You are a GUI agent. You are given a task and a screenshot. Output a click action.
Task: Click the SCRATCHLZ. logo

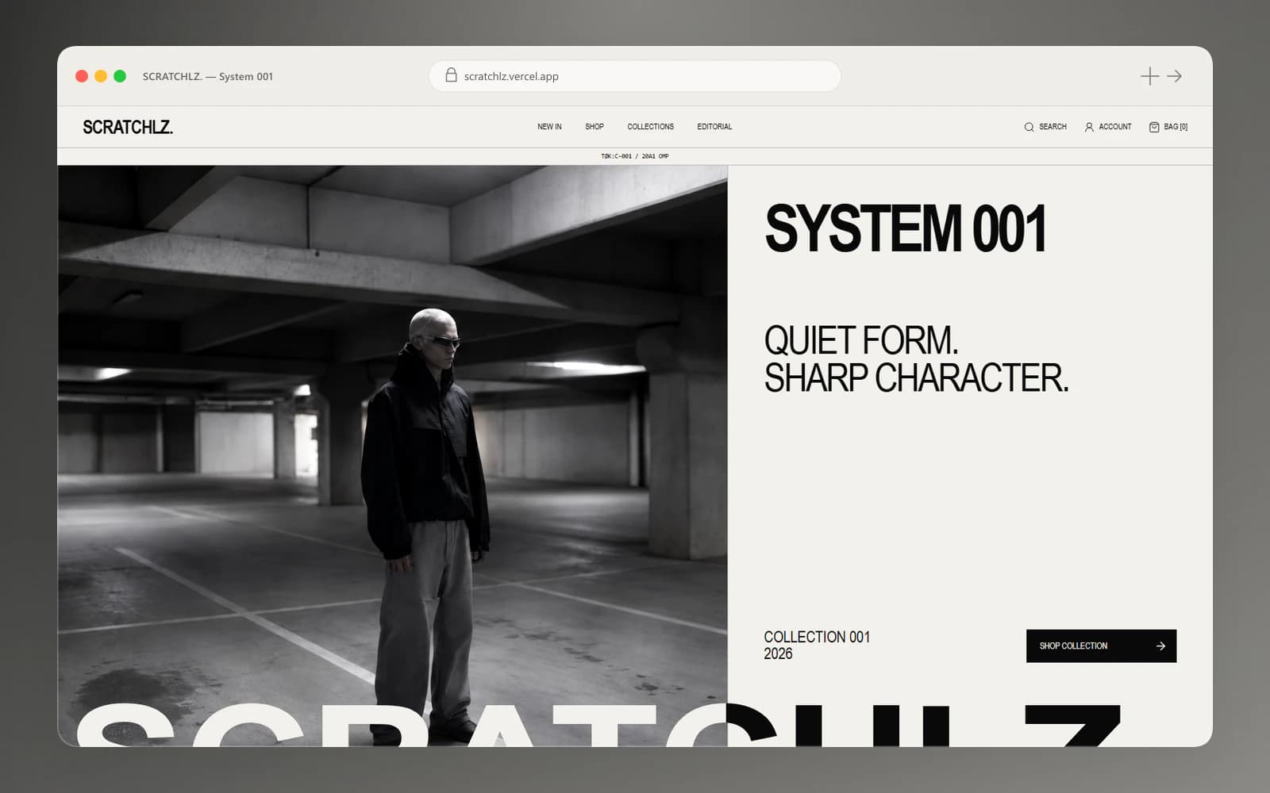[x=128, y=127]
